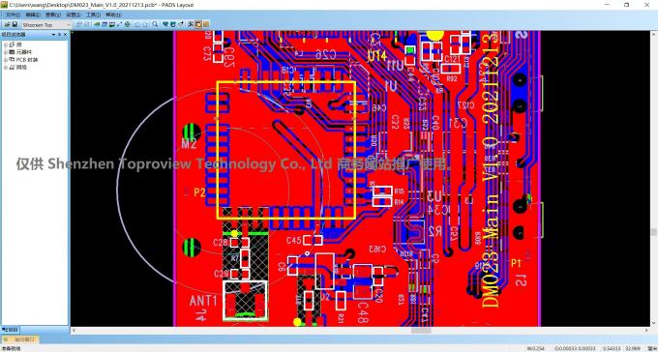
Task: Click the BGA toolbar icon
Action: [x=127, y=24]
